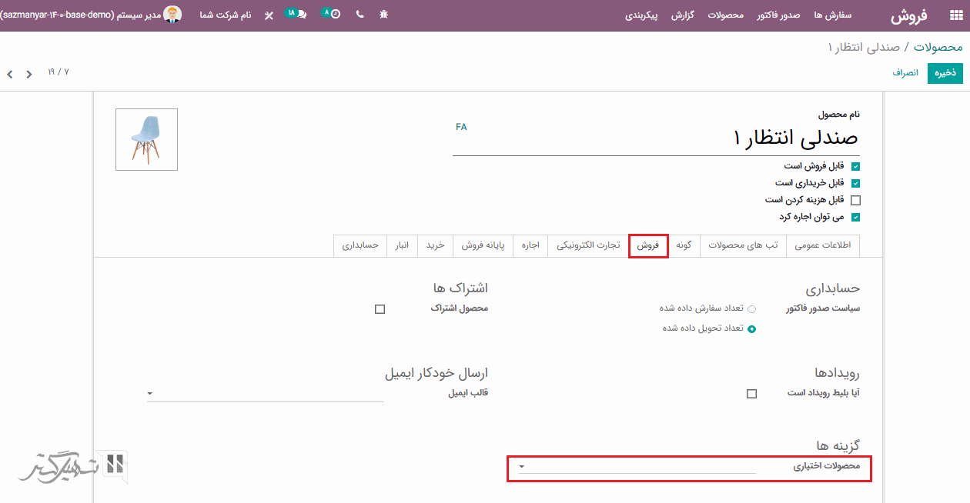The image size is (970, 503).
Task: Select 'تعداد سفارش داده شده' radio option
Action: click(x=751, y=309)
